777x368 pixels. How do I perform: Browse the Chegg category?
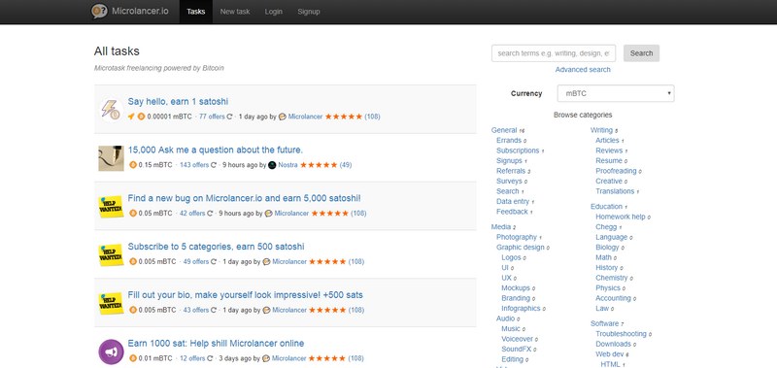pos(606,227)
